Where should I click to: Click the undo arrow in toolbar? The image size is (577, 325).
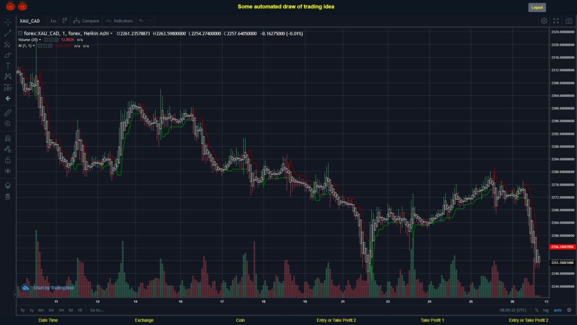[x=141, y=21]
